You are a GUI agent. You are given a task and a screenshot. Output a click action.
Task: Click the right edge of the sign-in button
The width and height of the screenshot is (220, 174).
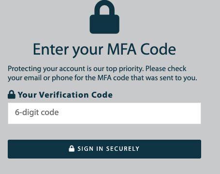199,149
